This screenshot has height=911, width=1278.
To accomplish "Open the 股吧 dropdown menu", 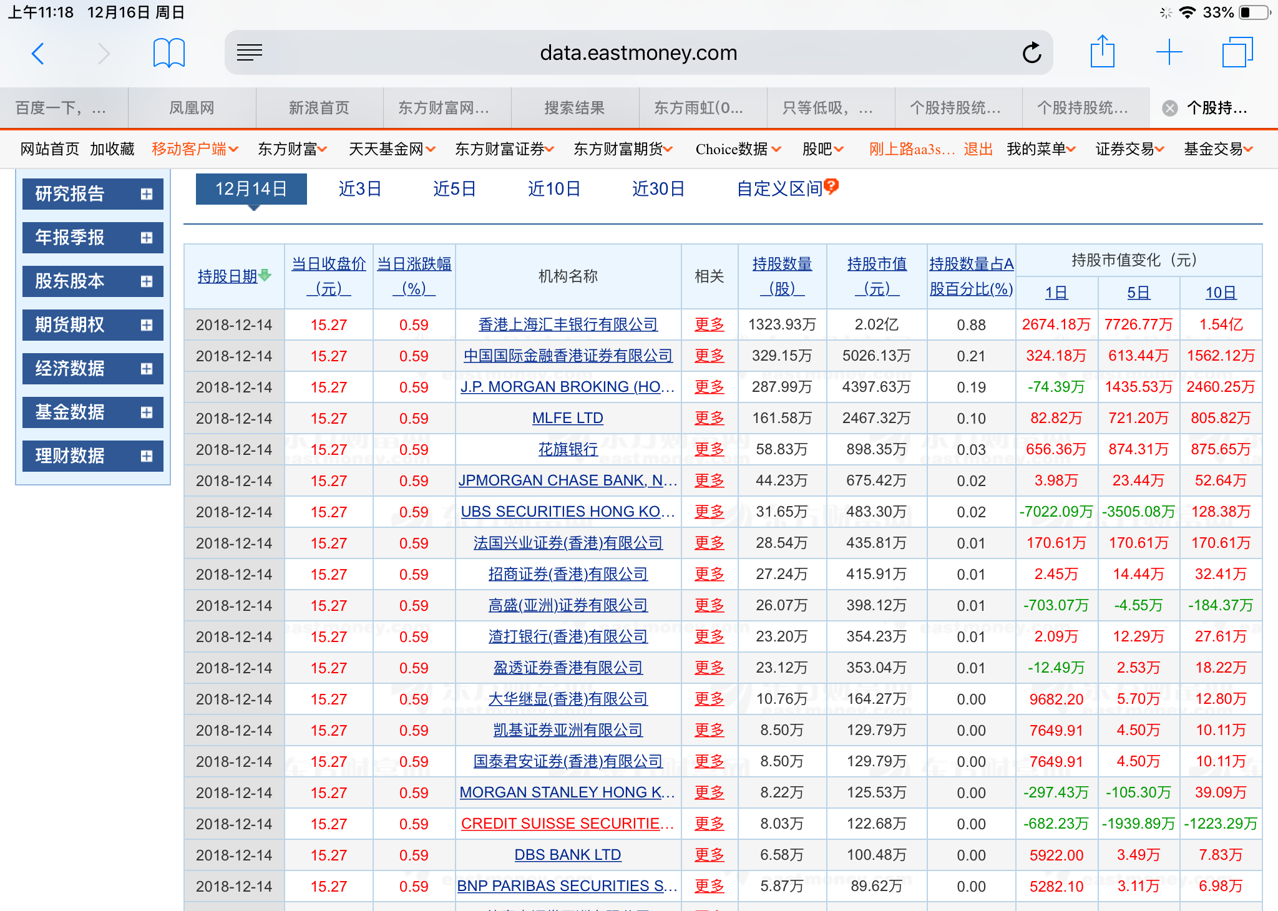I will point(823,149).
